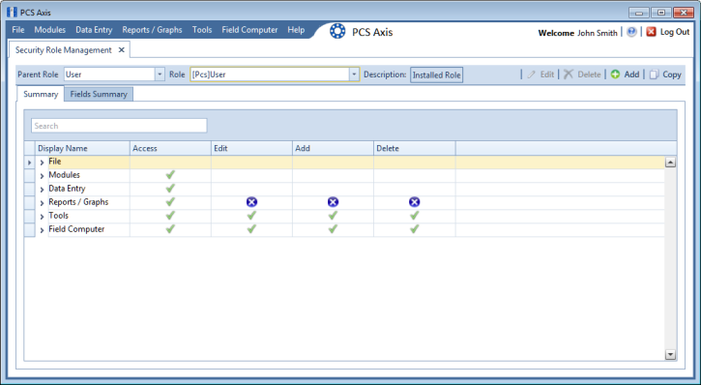701x385 pixels.
Task: Toggle Access checkmark for Data Entry
Action: tap(170, 189)
